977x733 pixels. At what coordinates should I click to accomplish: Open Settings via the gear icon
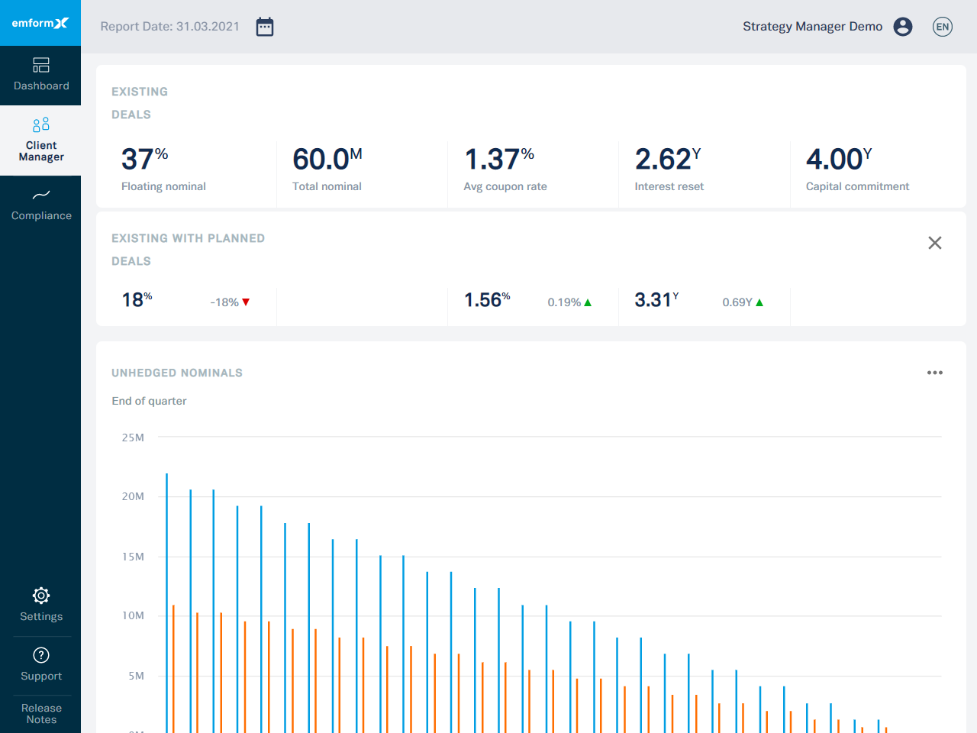[x=40, y=596]
